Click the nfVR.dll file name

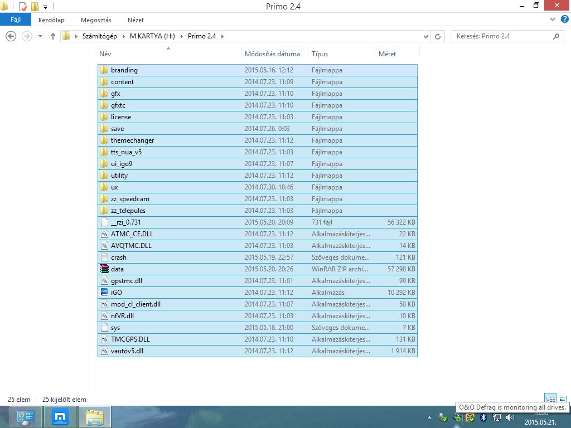click(x=122, y=315)
